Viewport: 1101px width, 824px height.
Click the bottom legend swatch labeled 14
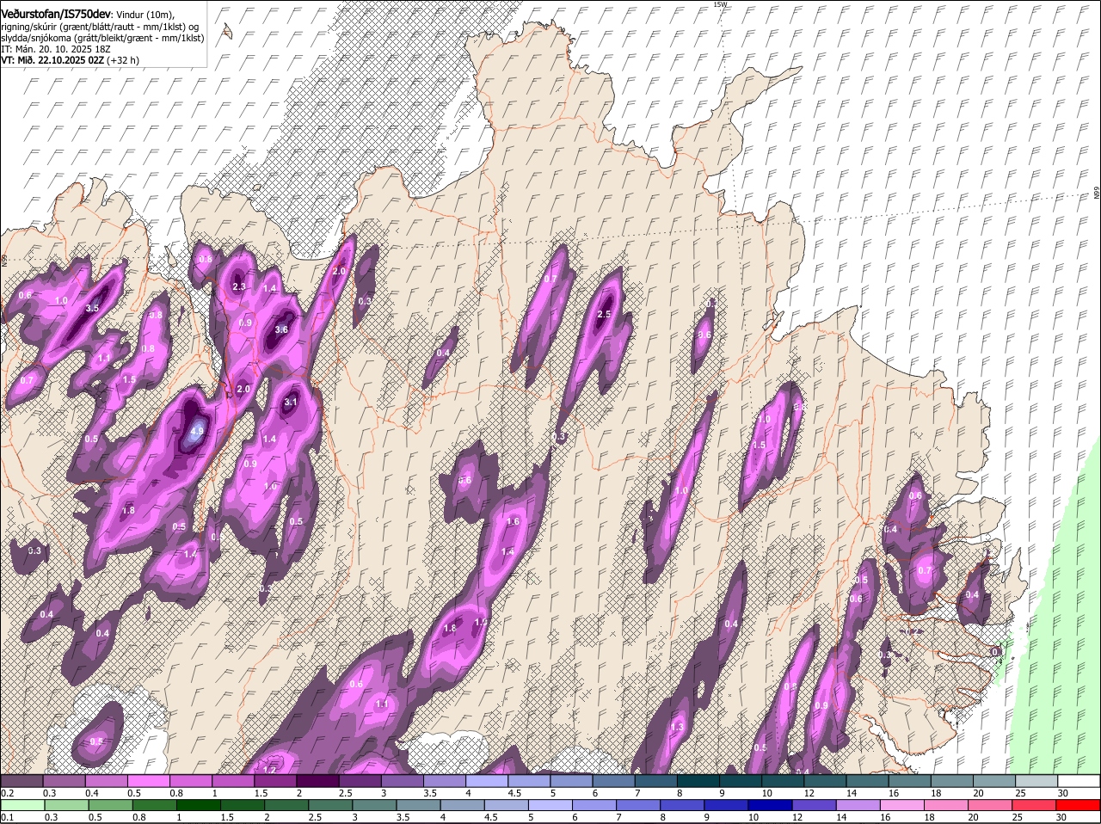[858, 806]
